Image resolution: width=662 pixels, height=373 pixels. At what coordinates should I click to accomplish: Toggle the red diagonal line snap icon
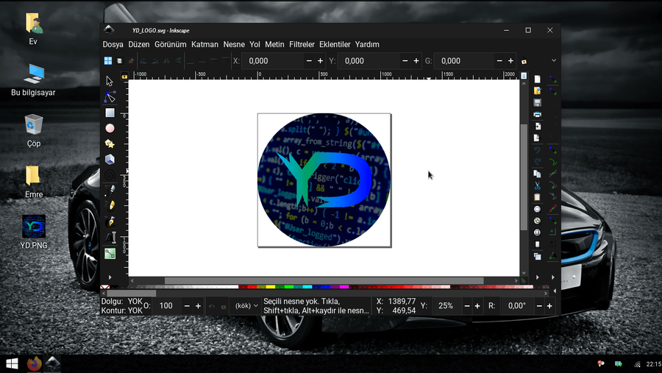(x=552, y=209)
